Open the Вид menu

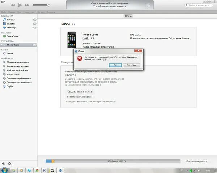19,12
